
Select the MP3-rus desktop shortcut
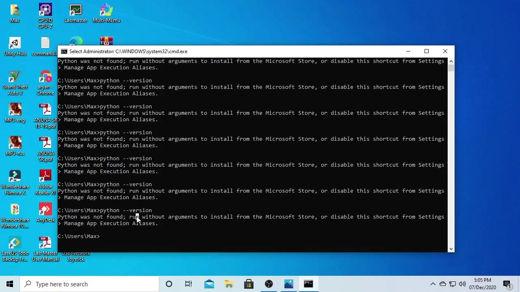[15, 146]
